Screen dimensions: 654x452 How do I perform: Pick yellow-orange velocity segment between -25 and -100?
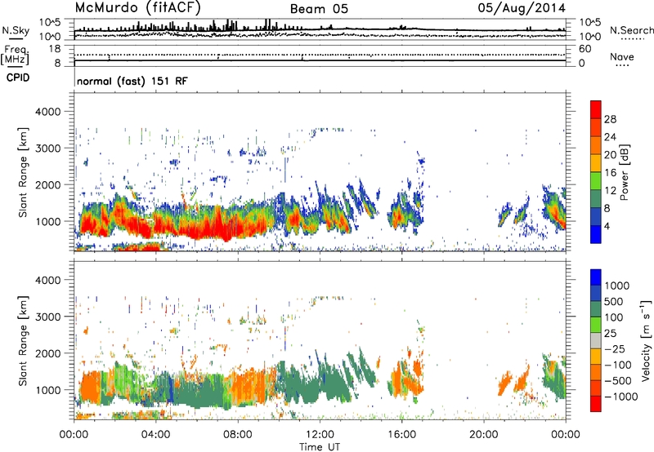596,357
